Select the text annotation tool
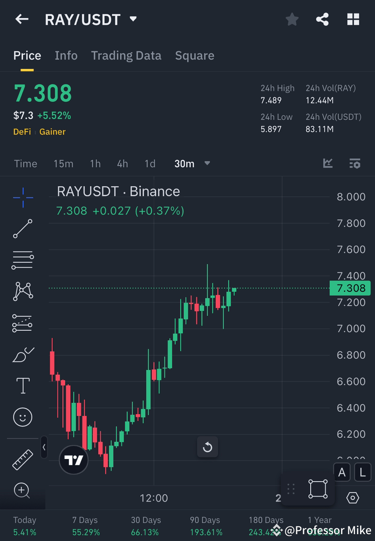 tap(23, 385)
